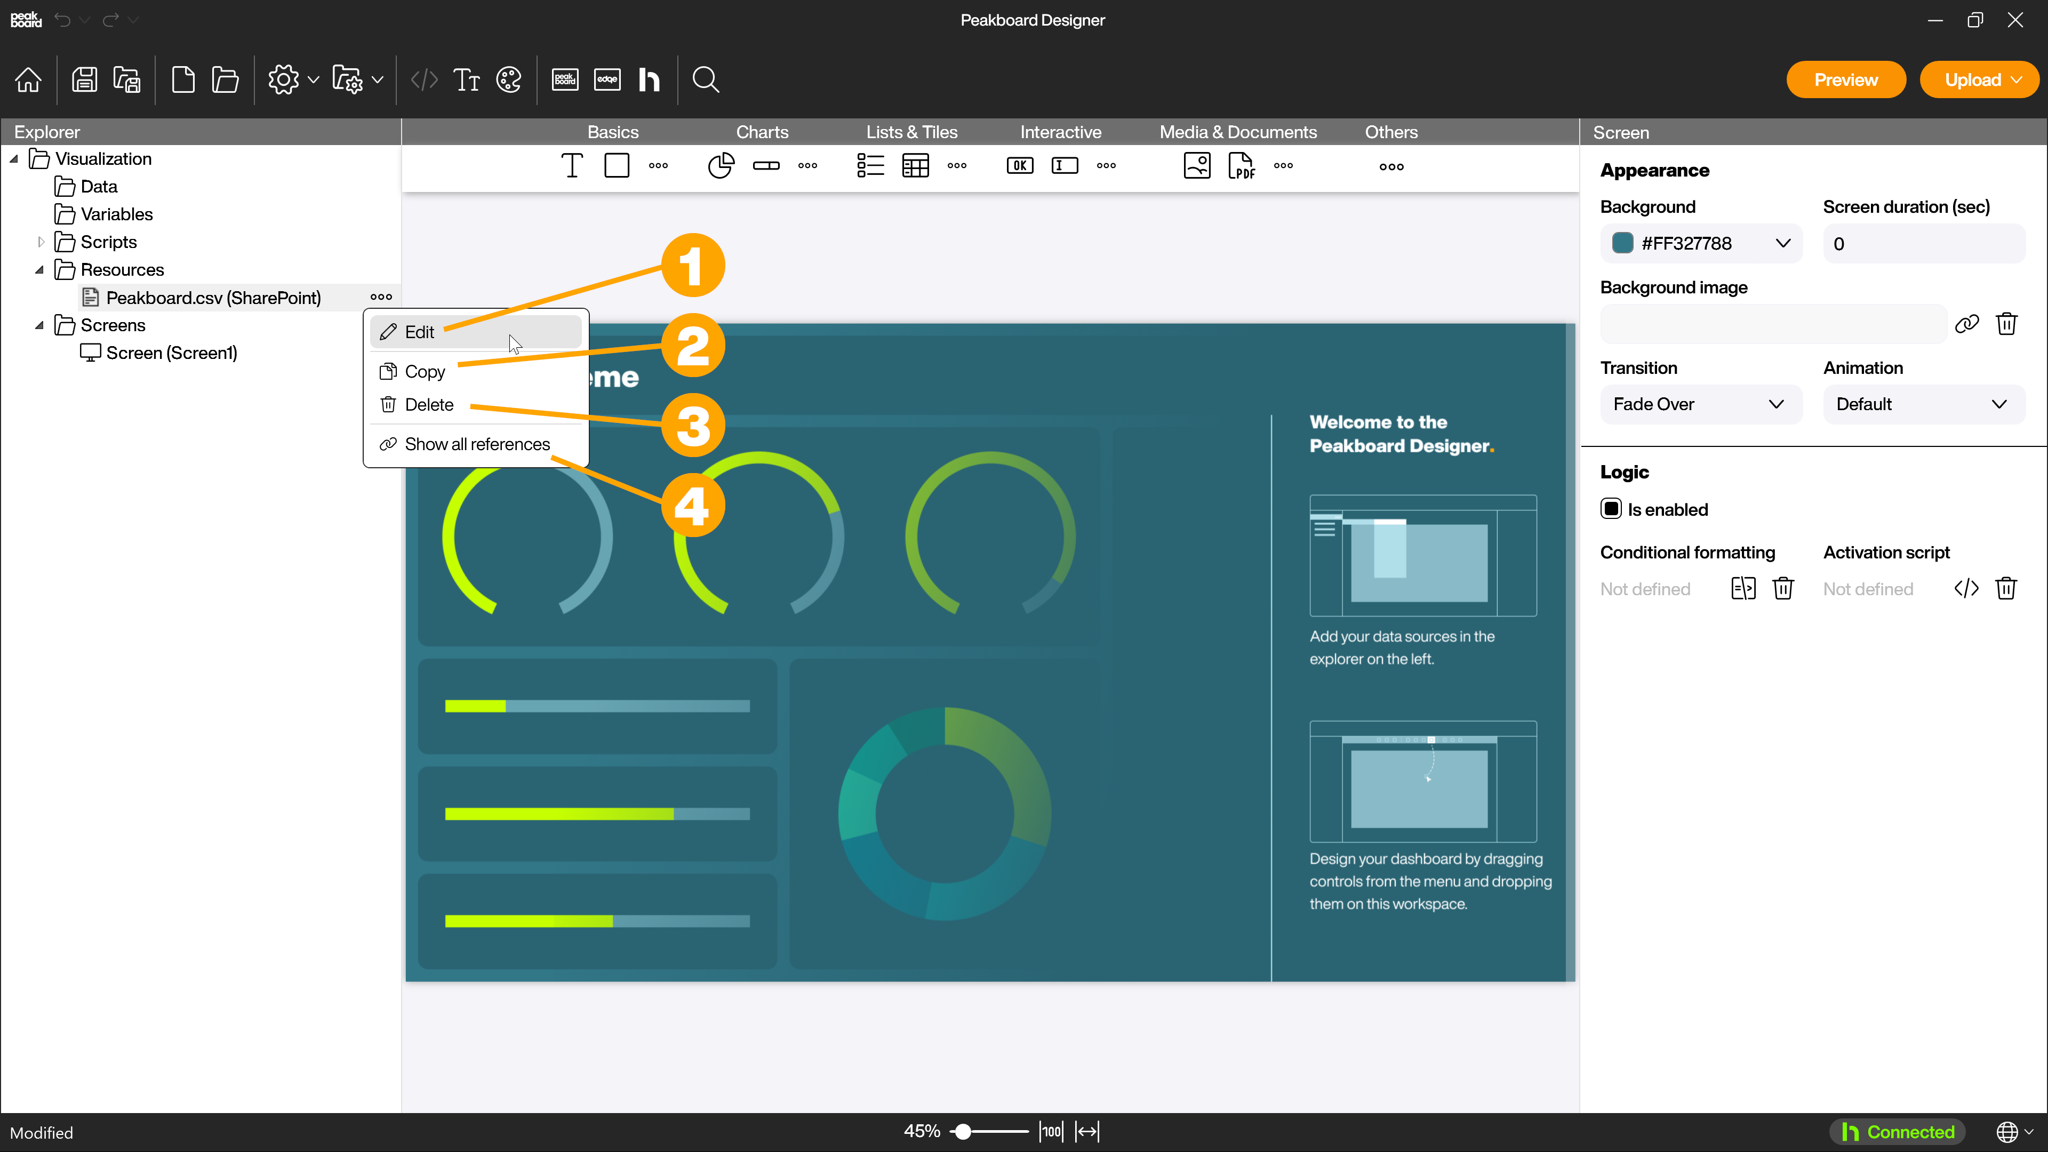Collapse the Screens tree folder
The width and height of the screenshot is (2048, 1152).
[x=39, y=325]
